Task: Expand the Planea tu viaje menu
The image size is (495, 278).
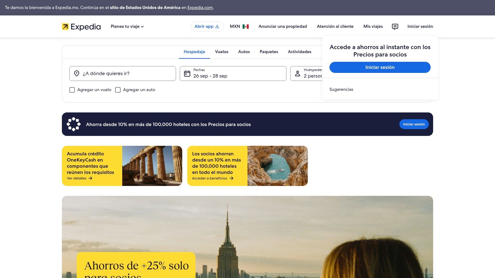Action: pos(127,27)
